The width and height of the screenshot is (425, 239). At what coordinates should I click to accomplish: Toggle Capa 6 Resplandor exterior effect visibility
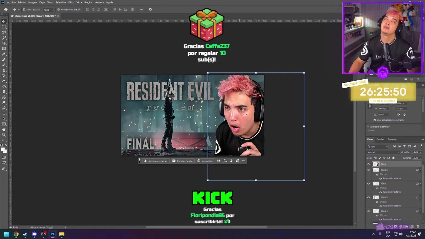(381, 179)
